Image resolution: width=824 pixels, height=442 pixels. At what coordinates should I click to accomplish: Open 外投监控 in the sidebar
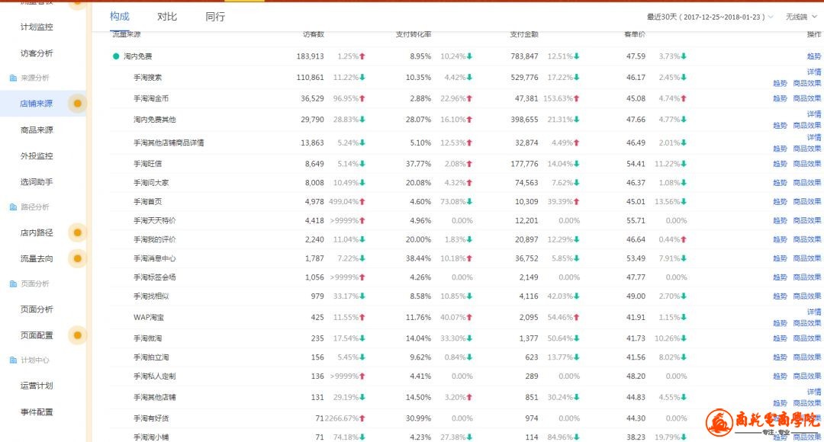(x=37, y=156)
